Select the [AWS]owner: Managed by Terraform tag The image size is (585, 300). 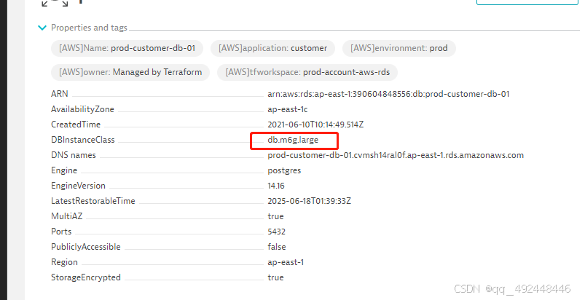tap(130, 72)
